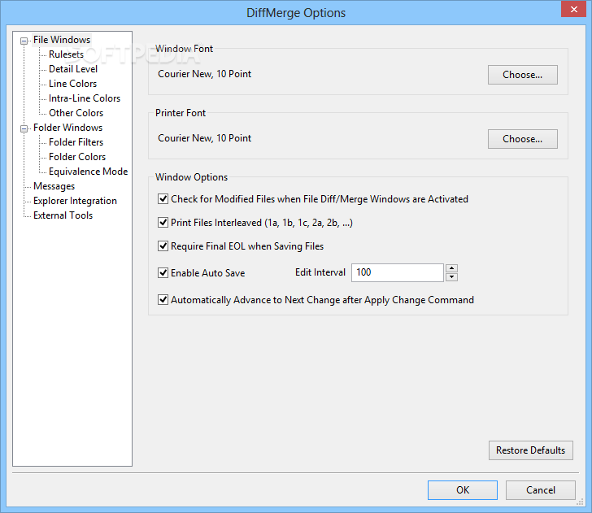Viewport: 592px width, 513px height.
Task: Decrease Edit Interval with down arrow
Action: pos(451,277)
